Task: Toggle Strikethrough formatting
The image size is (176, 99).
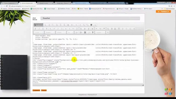Action: pyautogui.click(x=46, y=29)
